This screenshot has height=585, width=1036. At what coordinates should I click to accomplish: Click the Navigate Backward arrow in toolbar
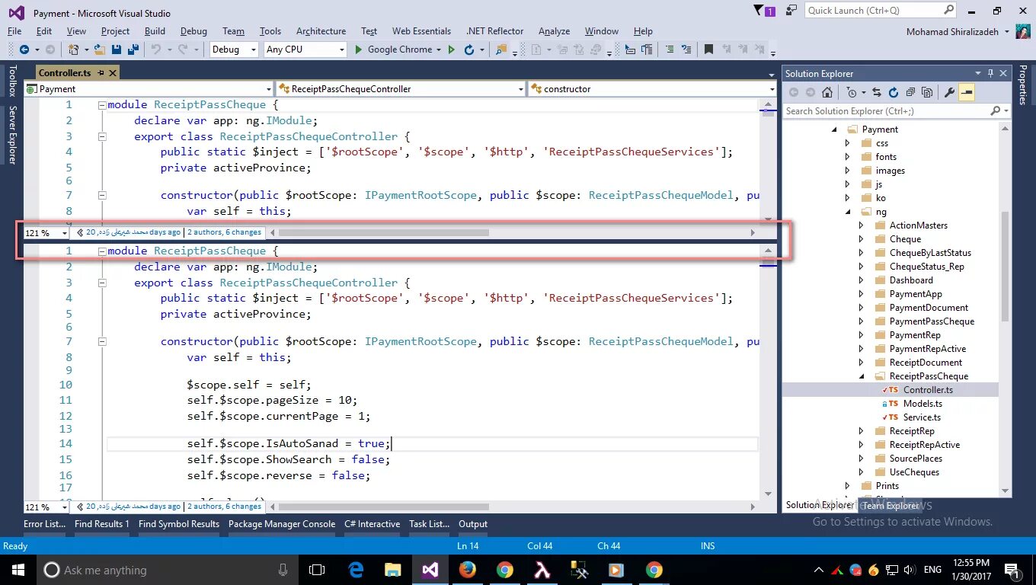click(24, 50)
